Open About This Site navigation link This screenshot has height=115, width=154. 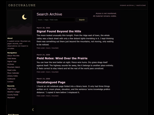click(13, 56)
